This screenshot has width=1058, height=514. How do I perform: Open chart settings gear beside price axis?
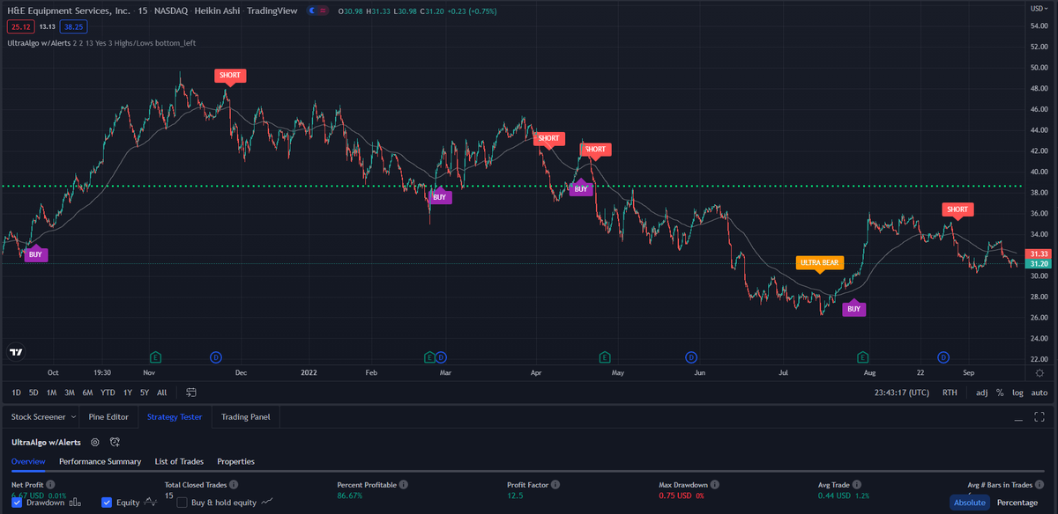pyautogui.click(x=1039, y=373)
